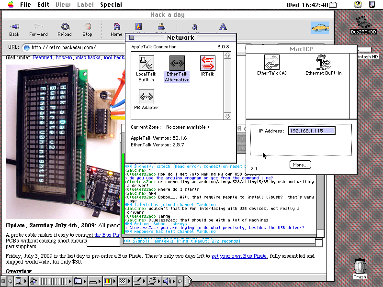The height and width of the screenshot is (287, 383).
Task: Click 'EtherTalk Version: 2.5.7' text
Action: click(158, 145)
